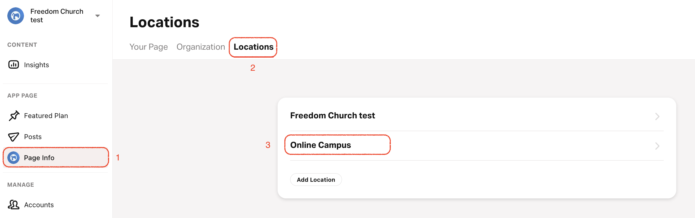The image size is (695, 218).
Task: Click the Page Info church icon
Action: (x=13, y=158)
